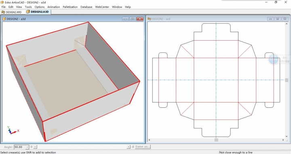Viewport: 291px width, 154px height.
Task: Switch to the DESIGN2.ARD tab
Action: tap(12, 12)
